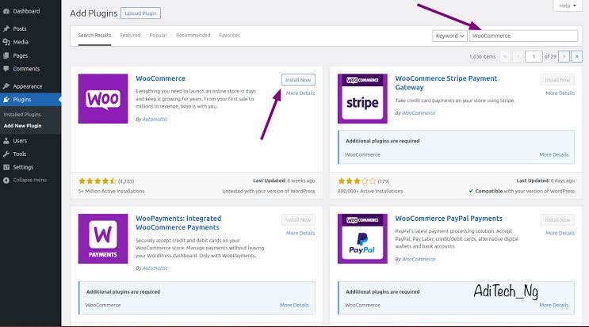The image size is (589, 327).
Task: Open More Details in WooPayments required plugins box
Action: click(x=294, y=306)
